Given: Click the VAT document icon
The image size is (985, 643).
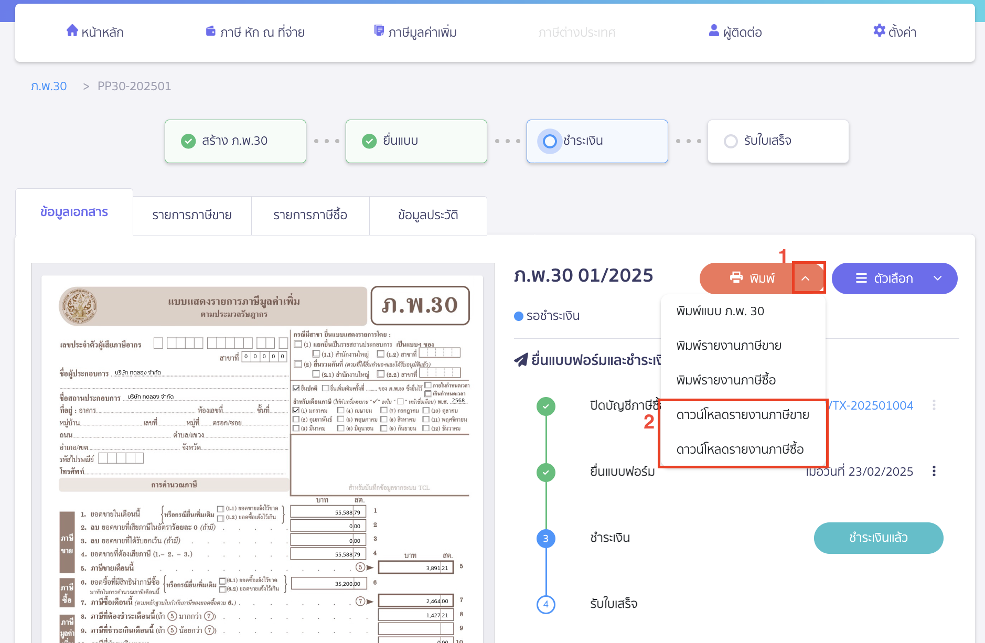Looking at the screenshot, I should pyautogui.click(x=379, y=31).
